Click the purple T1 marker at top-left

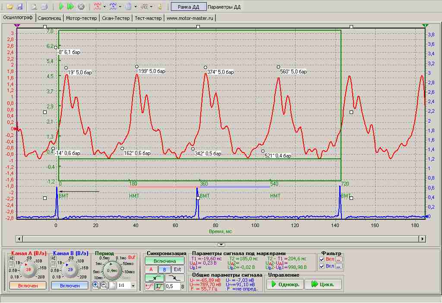click(x=17, y=26)
